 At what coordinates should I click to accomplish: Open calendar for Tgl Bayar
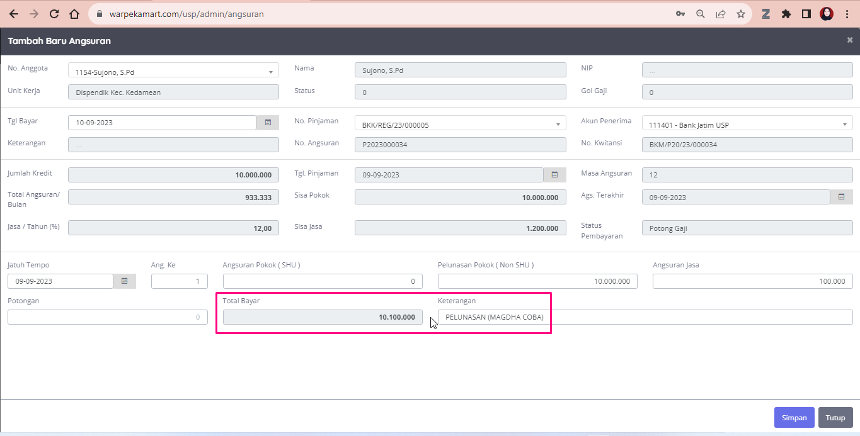[268, 123]
